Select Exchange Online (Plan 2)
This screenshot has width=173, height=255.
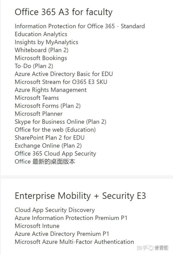pyautogui.click(x=48, y=146)
